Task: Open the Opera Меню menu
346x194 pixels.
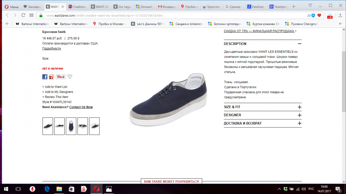Action: [x=12, y=6]
